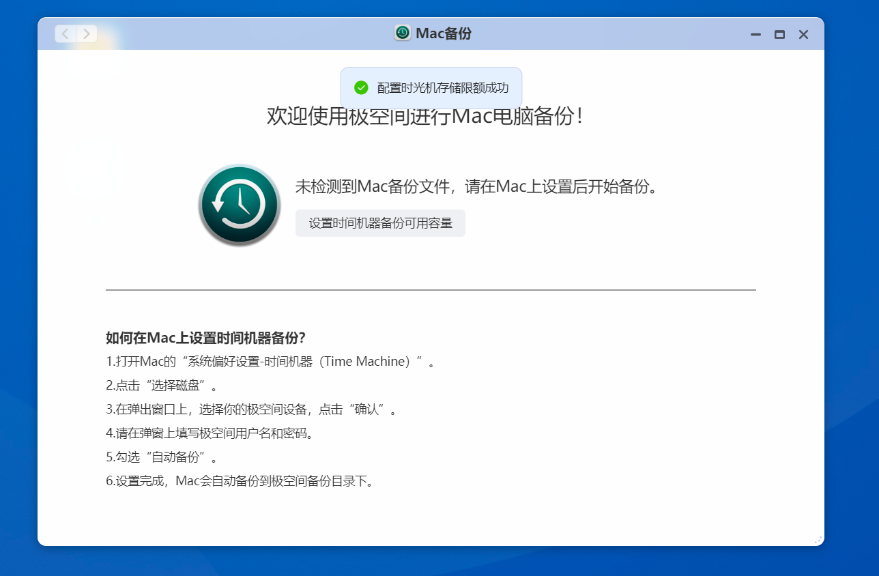Minimize the Mac备份 window
This screenshot has height=576, width=879.
pyautogui.click(x=755, y=33)
